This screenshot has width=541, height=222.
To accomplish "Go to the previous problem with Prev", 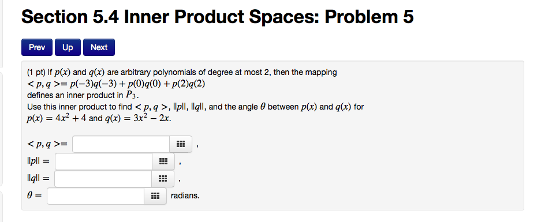I will [37, 47].
